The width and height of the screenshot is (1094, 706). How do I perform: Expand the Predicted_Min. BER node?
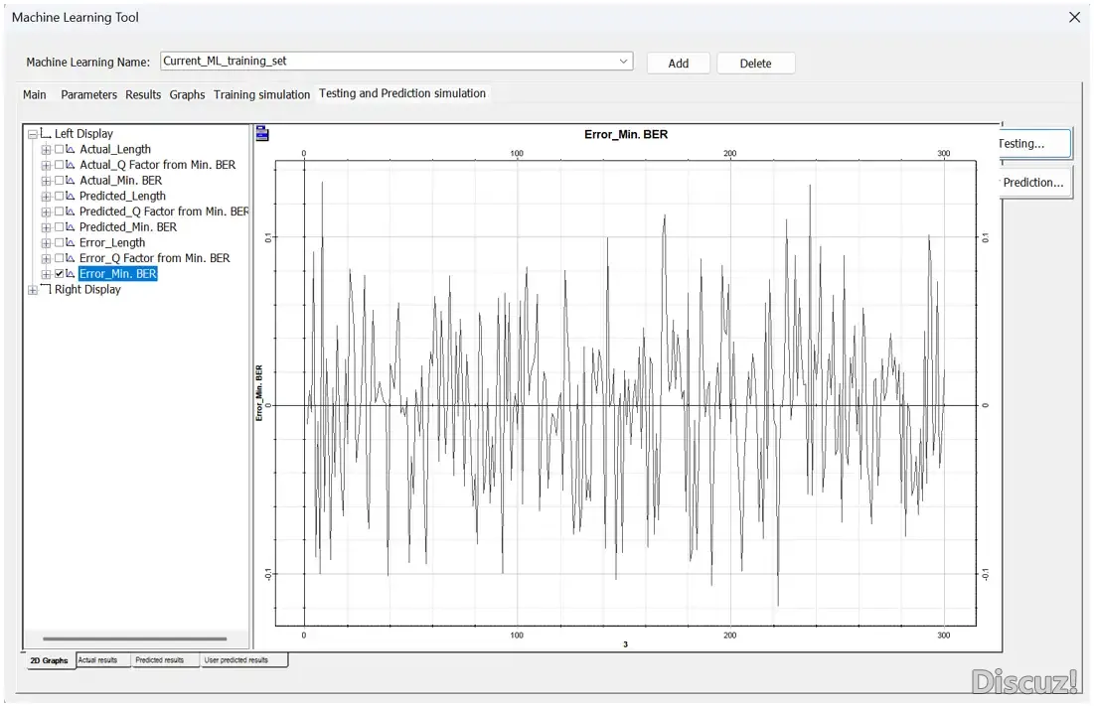46,228
